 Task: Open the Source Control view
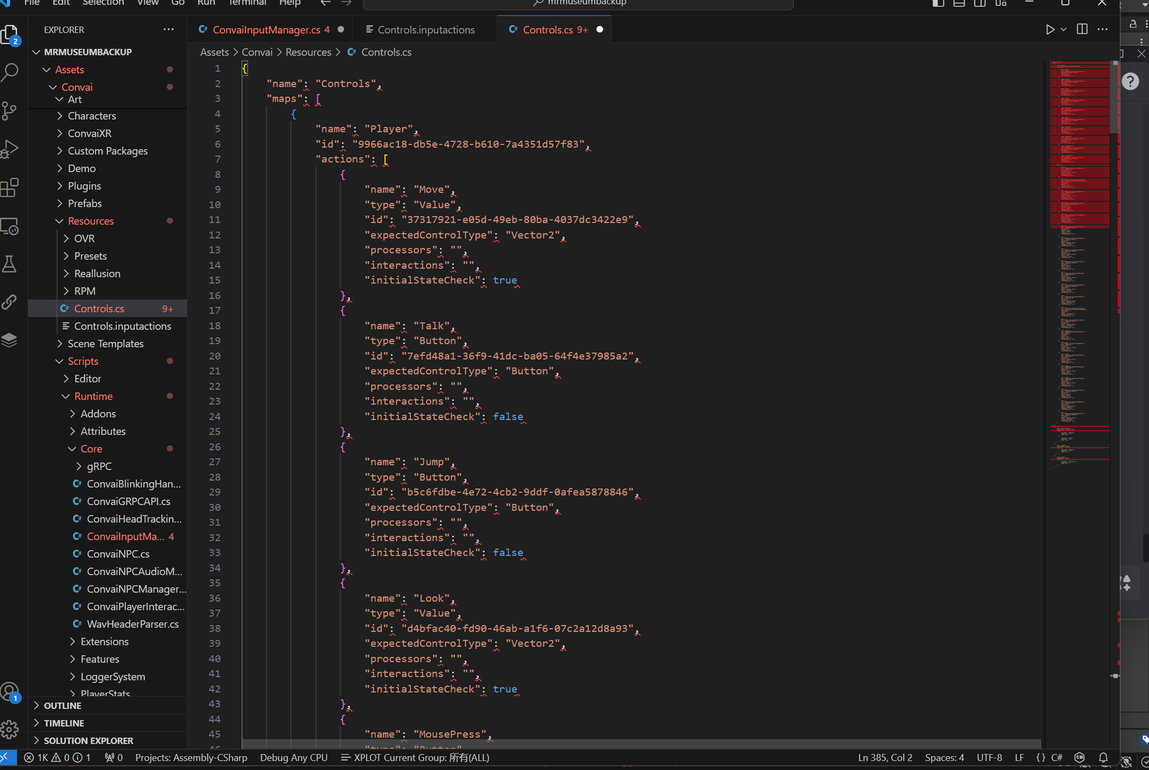pyautogui.click(x=10, y=110)
